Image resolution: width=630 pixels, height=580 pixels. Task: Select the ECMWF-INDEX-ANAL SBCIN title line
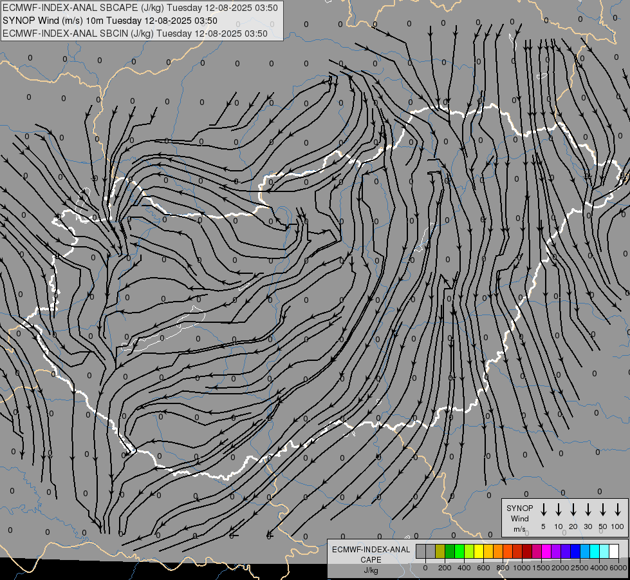tap(135, 34)
